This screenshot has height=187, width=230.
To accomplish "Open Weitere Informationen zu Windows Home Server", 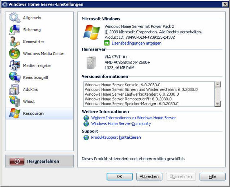I will point(134,118).
